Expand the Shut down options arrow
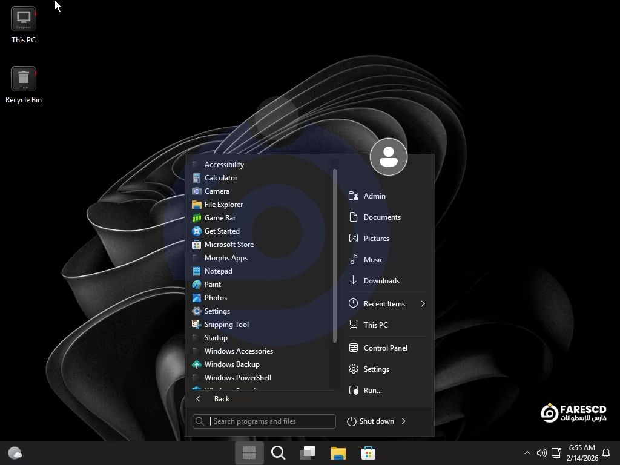This screenshot has width=620, height=465. [x=404, y=421]
